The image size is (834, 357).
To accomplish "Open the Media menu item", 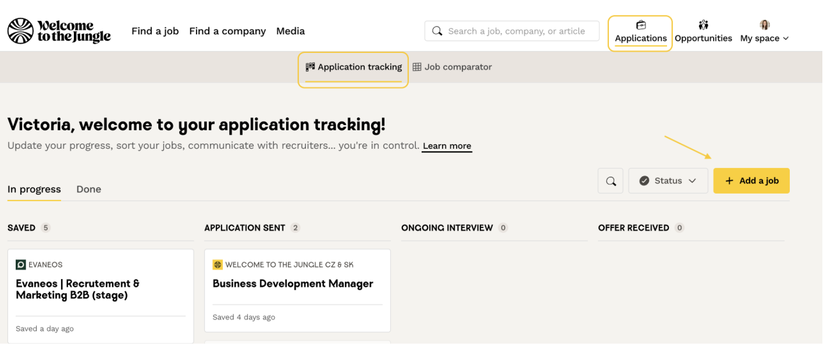I will pos(290,31).
